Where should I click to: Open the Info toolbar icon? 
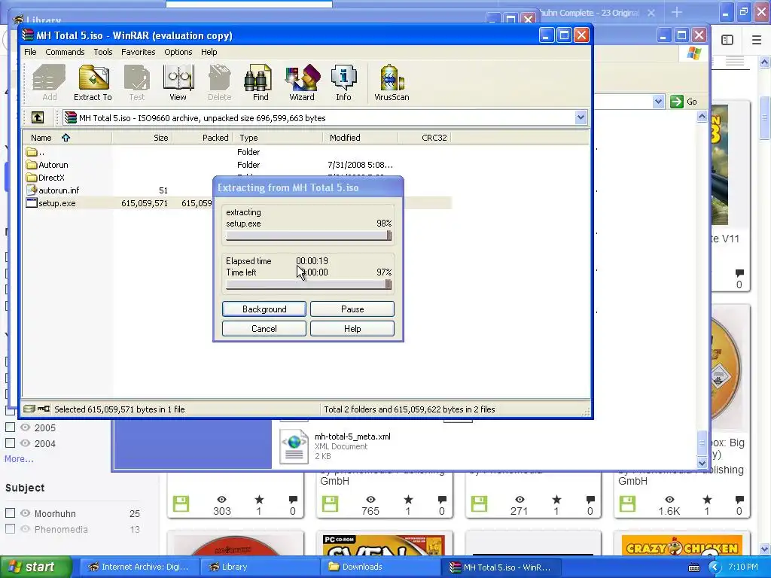click(343, 78)
